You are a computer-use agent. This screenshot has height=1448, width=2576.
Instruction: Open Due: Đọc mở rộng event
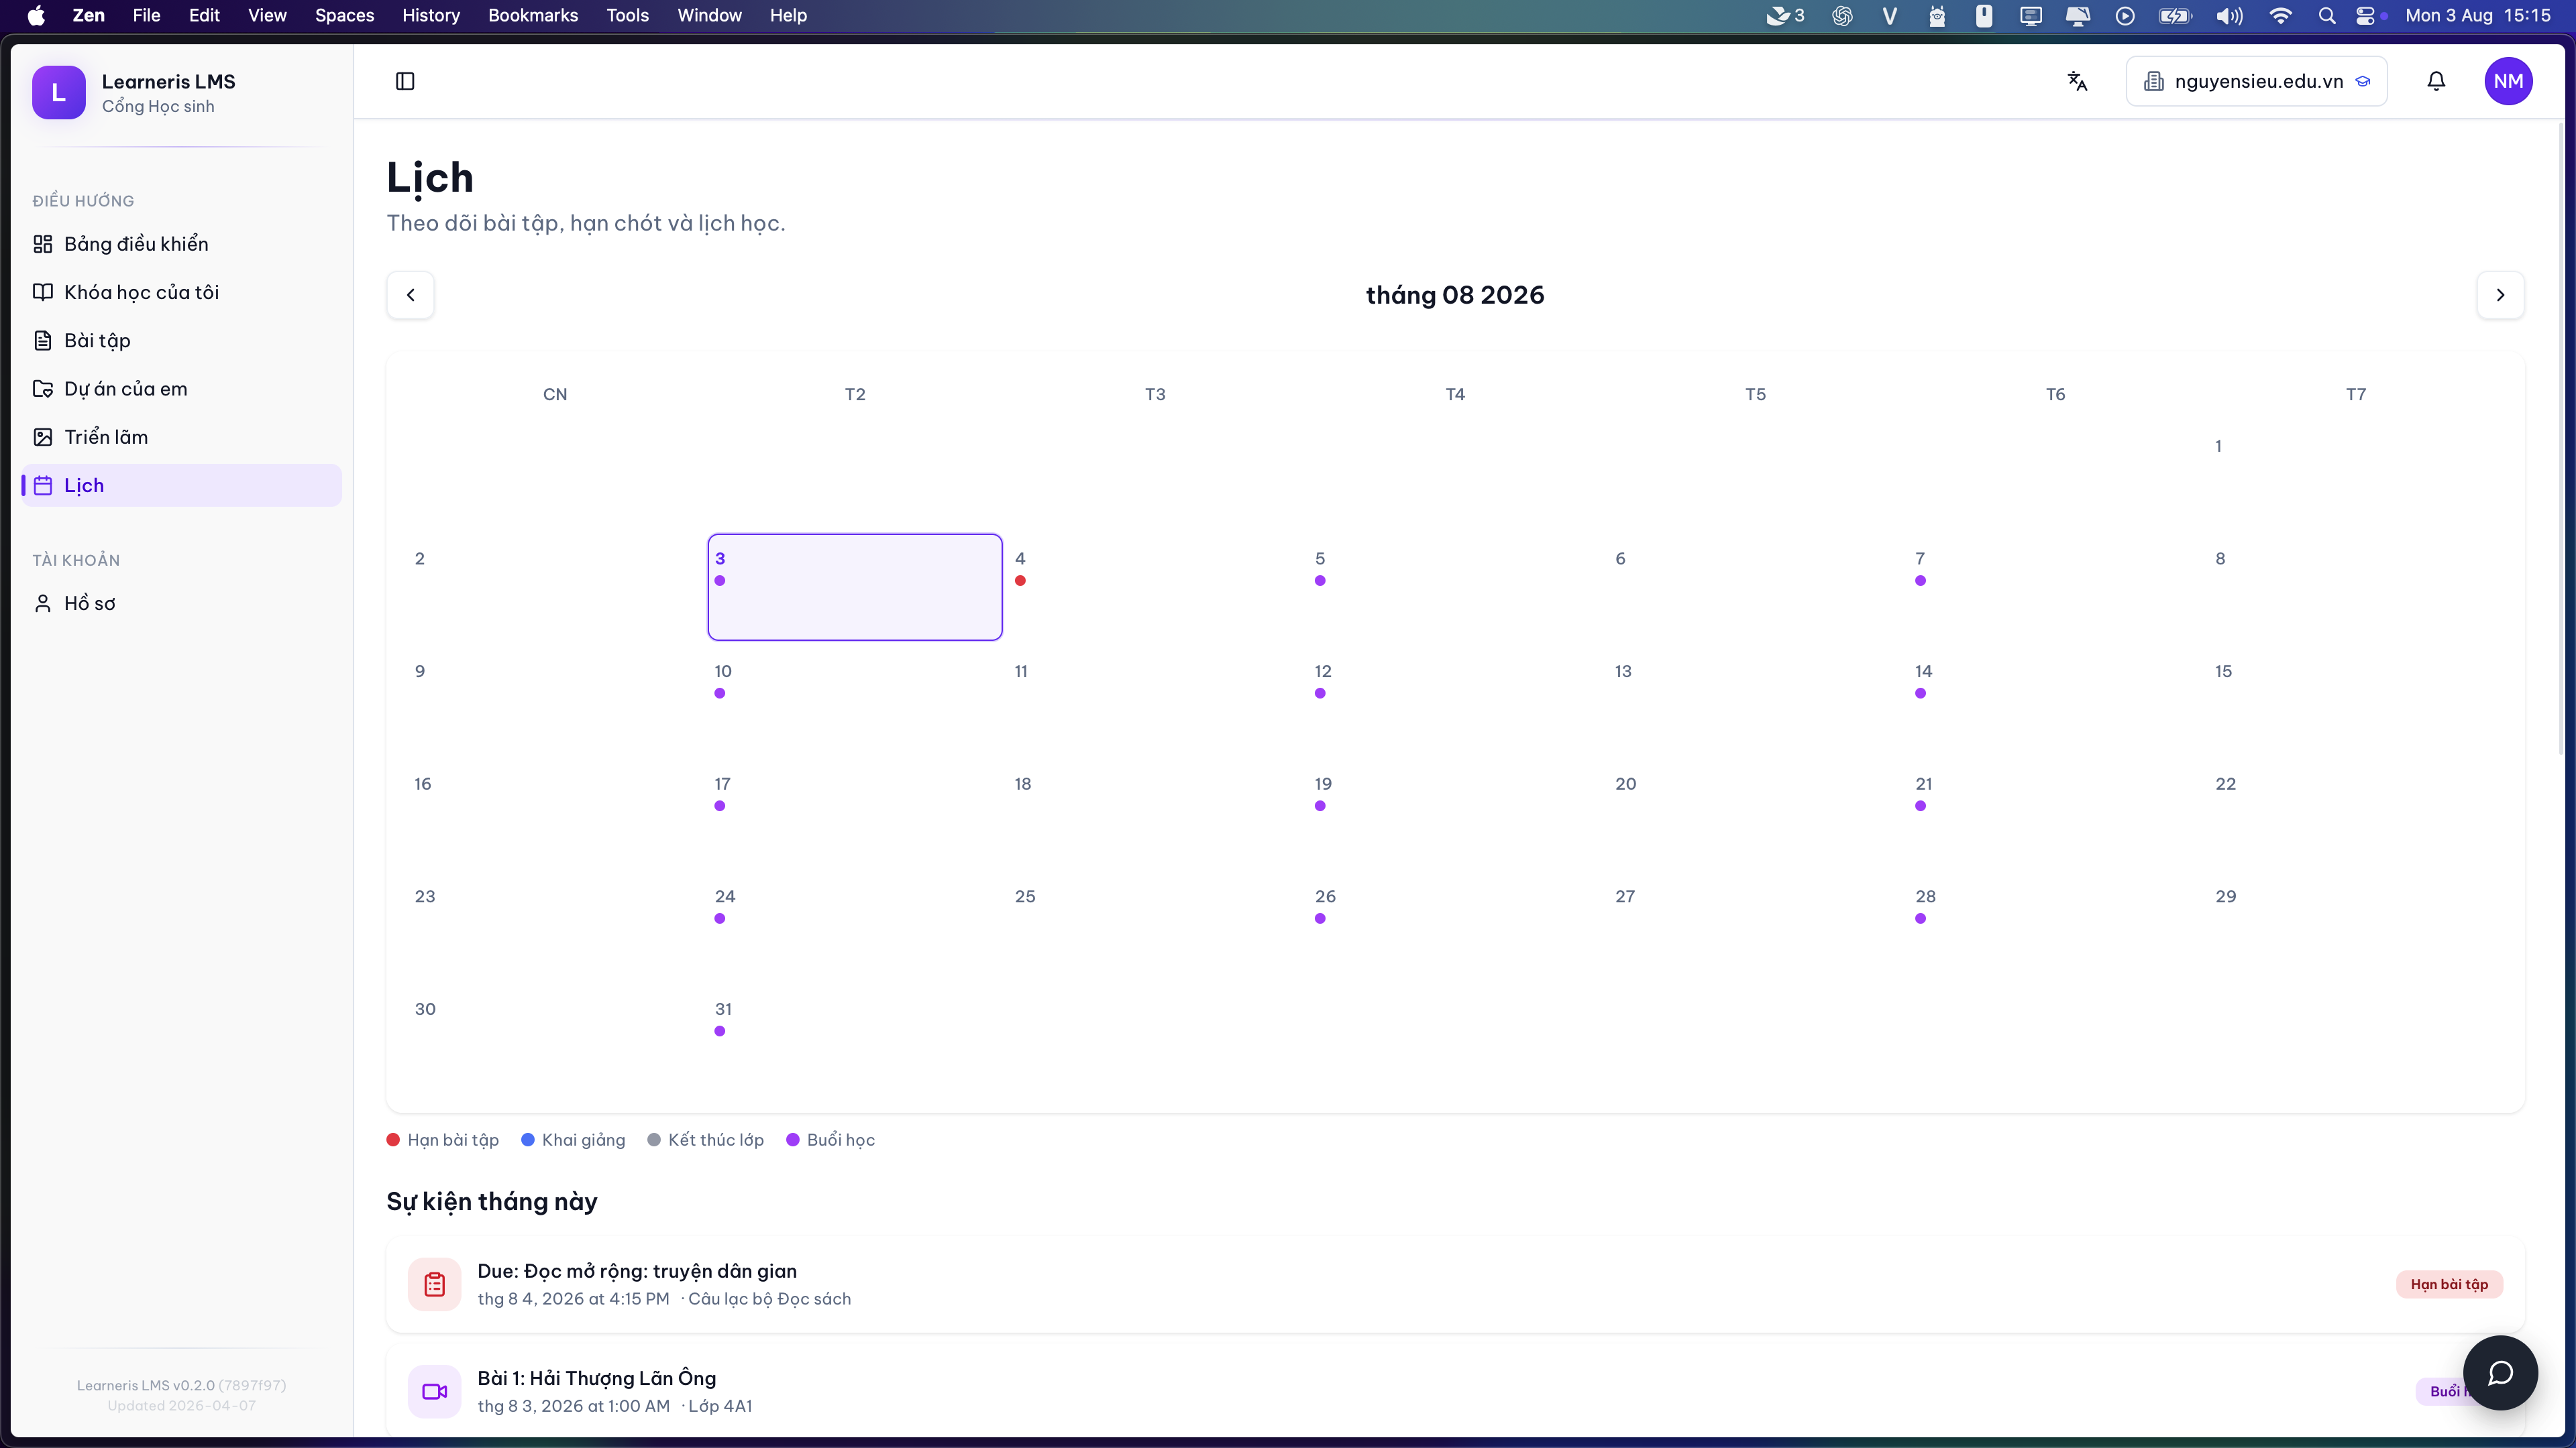click(1455, 1284)
